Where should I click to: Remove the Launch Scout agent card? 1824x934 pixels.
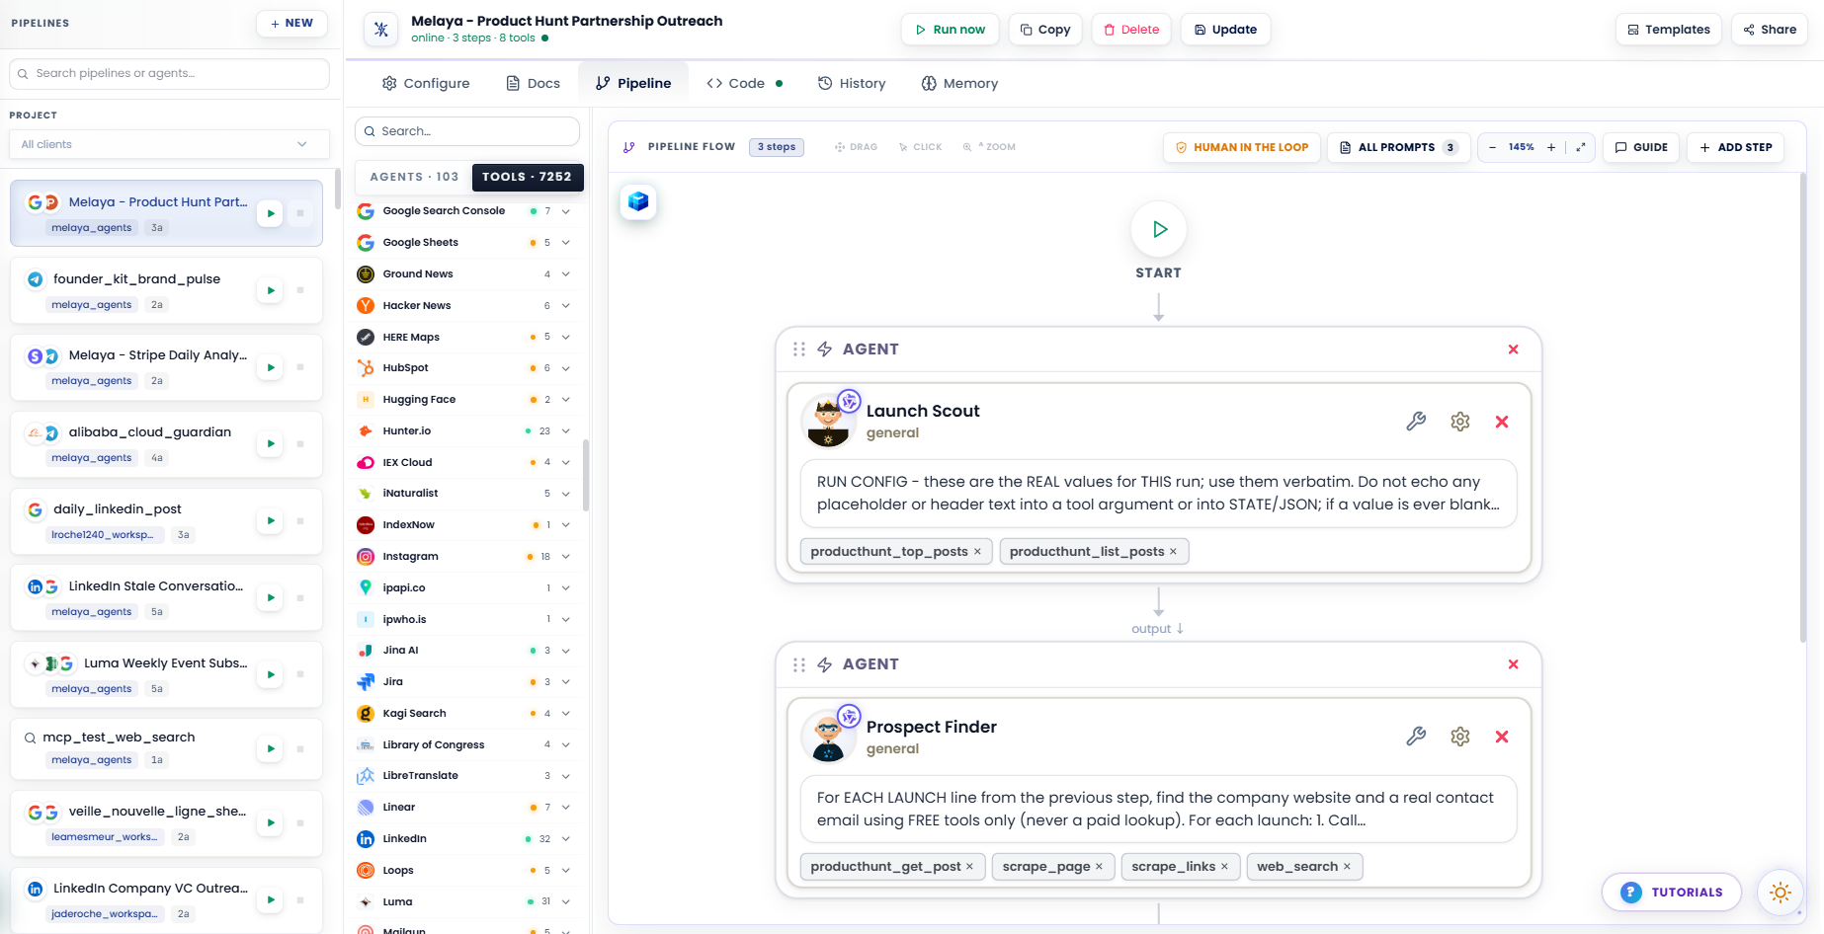(1502, 422)
